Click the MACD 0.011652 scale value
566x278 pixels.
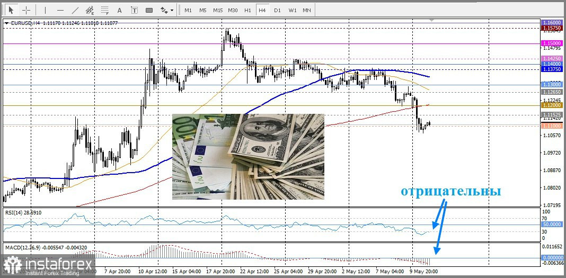(552, 247)
